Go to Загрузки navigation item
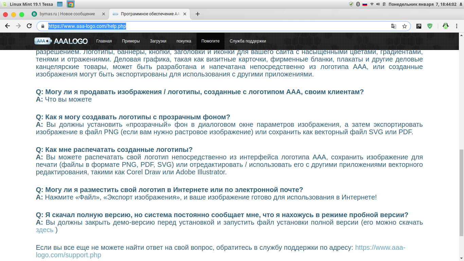Image resolution: width=464 pixels, height=261 pixels. [x=158, y=41]
